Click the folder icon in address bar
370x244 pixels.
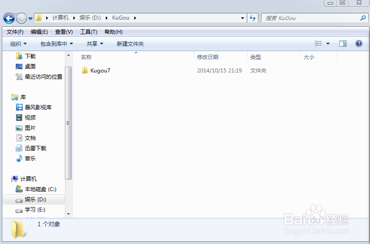39,18
